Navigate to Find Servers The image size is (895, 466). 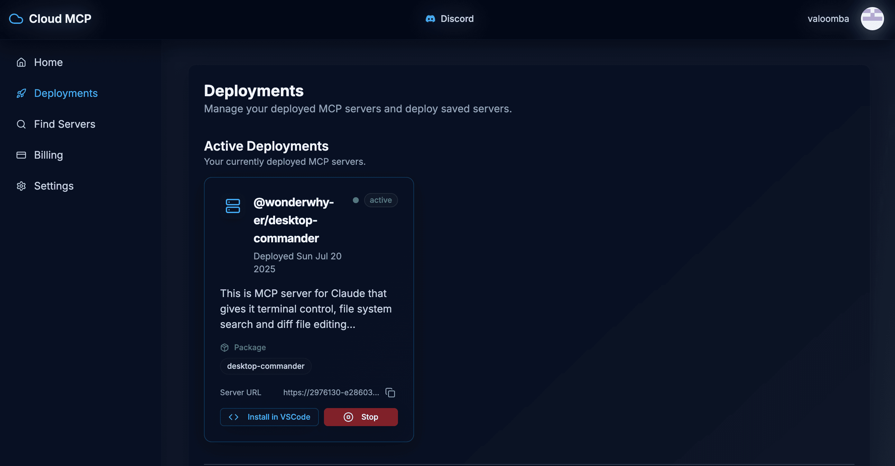coord(65,124)
